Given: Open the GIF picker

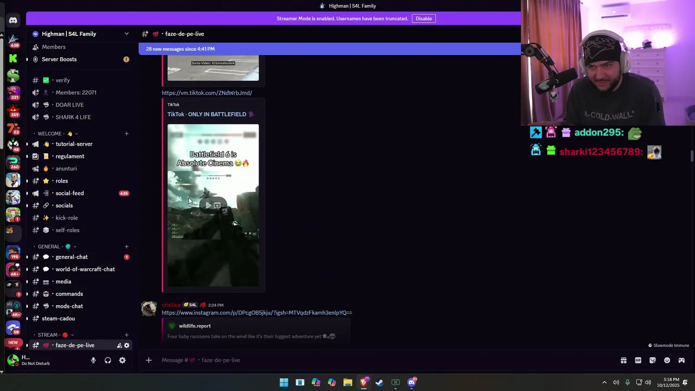Looking at the screenshot, I should 638,360.
